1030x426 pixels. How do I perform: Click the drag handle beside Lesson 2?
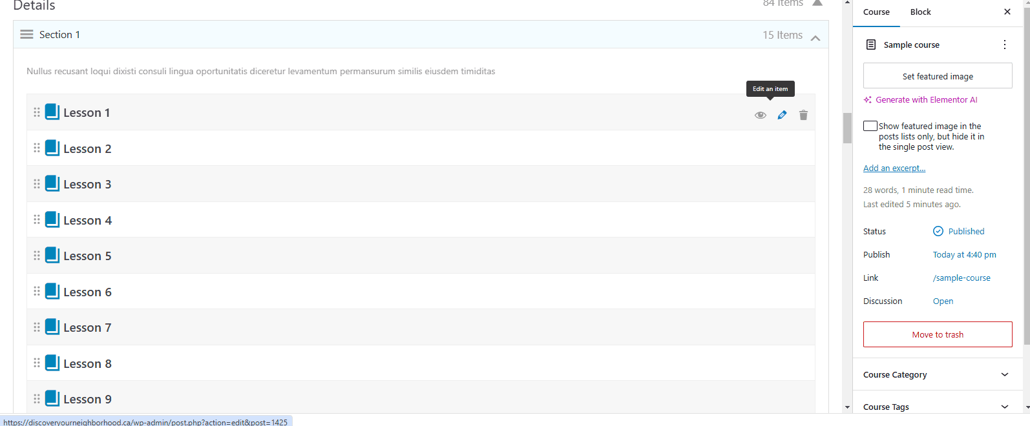coord(37,148)
